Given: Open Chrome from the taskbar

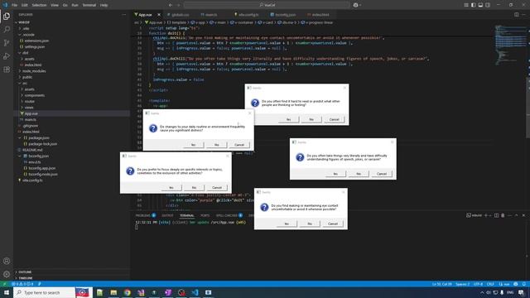Looking at the screenshot, I should (127, 292).
